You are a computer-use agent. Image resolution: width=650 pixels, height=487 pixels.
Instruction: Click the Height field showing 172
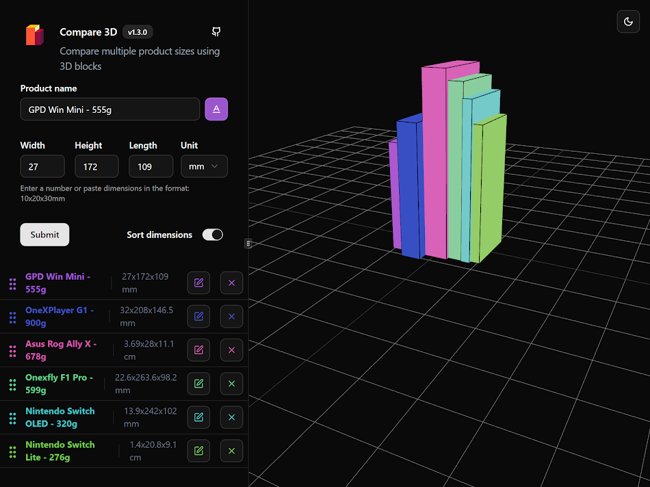pos(96,166)
